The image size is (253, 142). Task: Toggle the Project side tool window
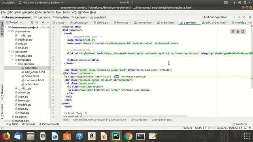point(2,28)
